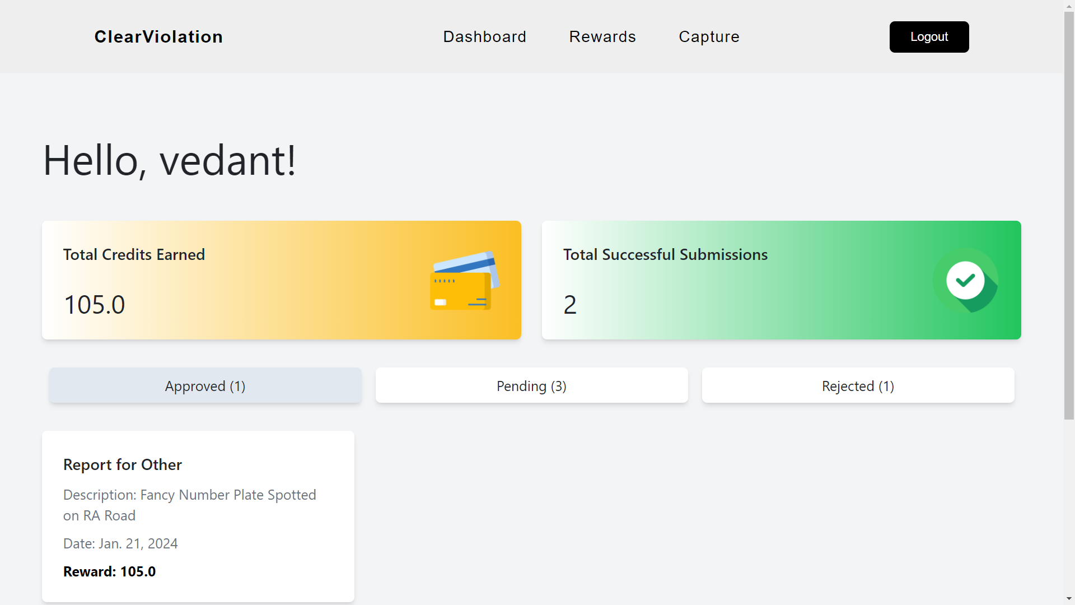Click the scrollbar down arrow
This screenshot has height=605, width=1075.
[x=1069, y=599]
